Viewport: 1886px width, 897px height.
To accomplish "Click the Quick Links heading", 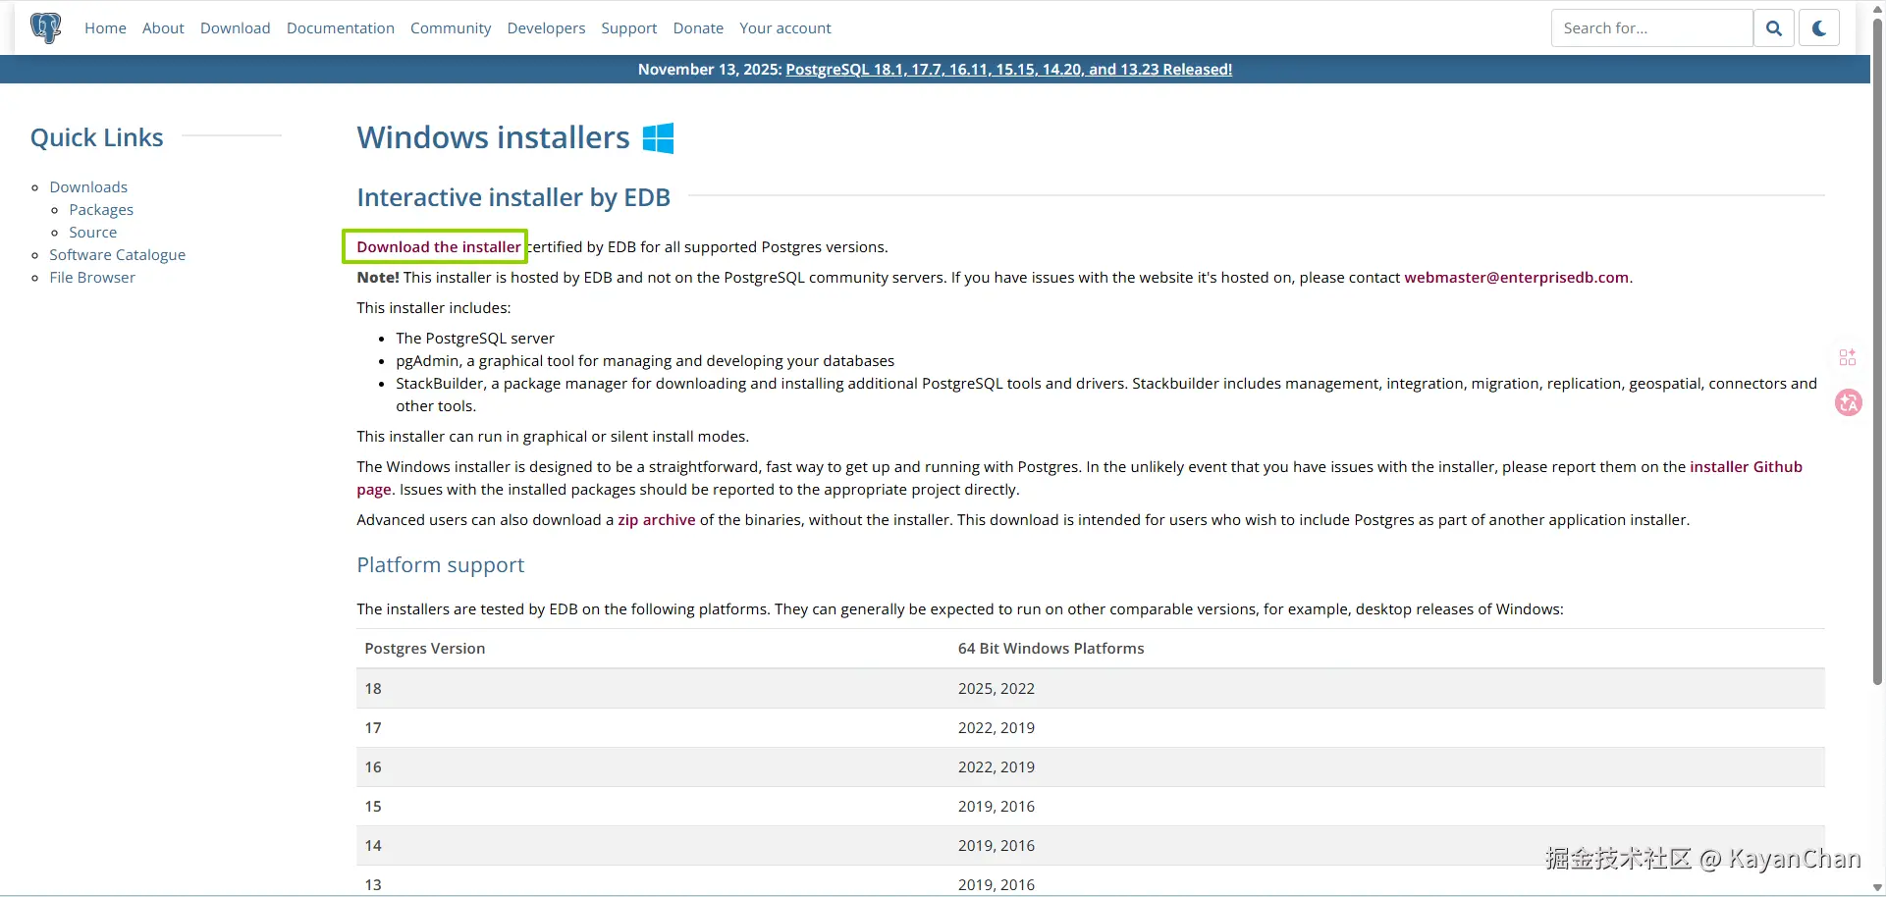I will pos(97,137).
